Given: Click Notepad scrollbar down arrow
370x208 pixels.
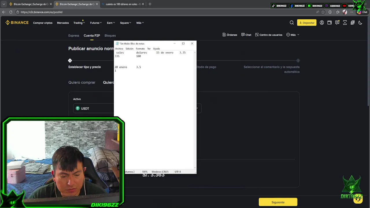Looking at the screenshot, I should tap(195, 168).
